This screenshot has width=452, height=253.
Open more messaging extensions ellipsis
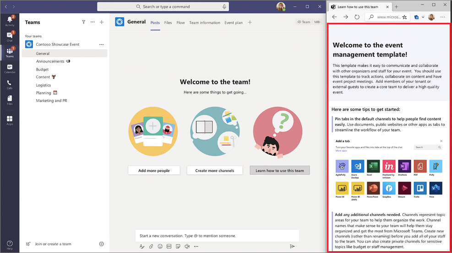coord(196,247)
